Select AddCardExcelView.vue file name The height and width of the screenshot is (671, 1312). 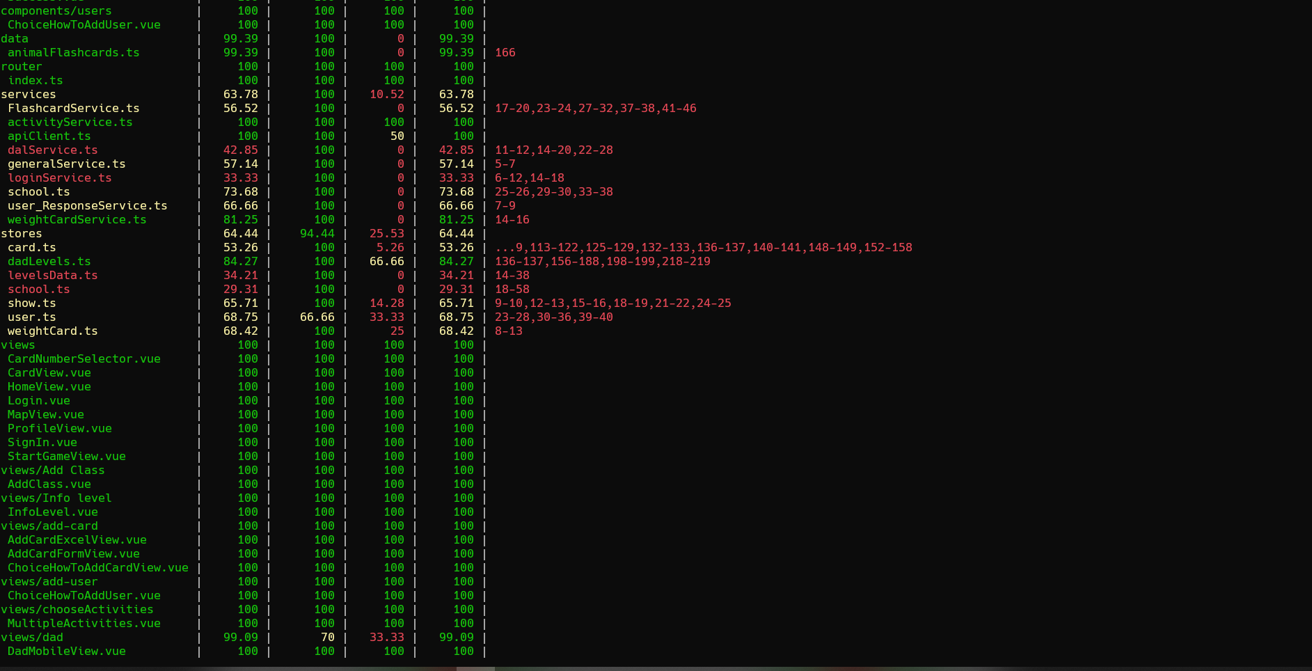77,540
